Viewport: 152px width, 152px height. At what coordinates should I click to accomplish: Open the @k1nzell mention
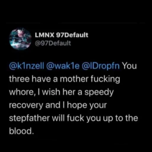[26, 66]
